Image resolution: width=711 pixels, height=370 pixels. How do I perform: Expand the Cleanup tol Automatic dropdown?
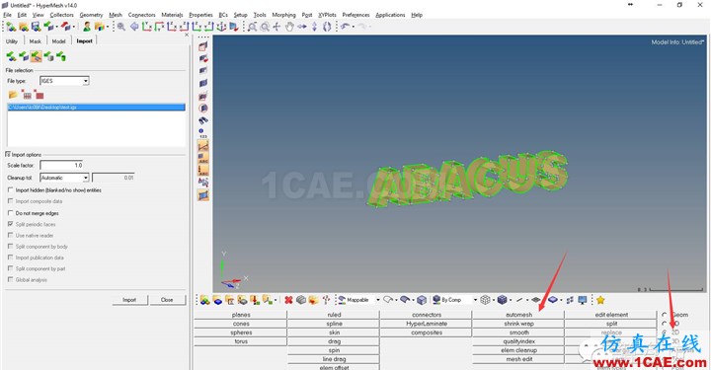(64, 178)
